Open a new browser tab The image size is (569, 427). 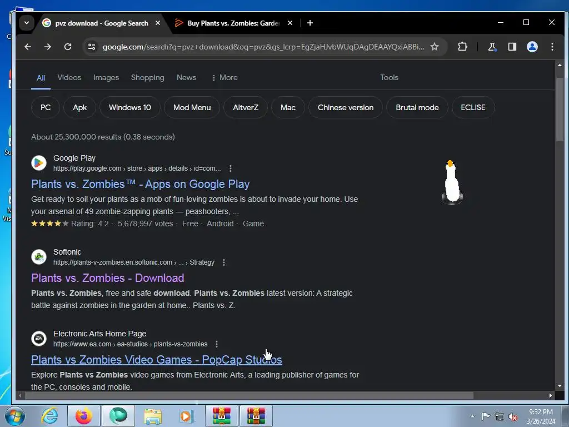click(310, 23)
